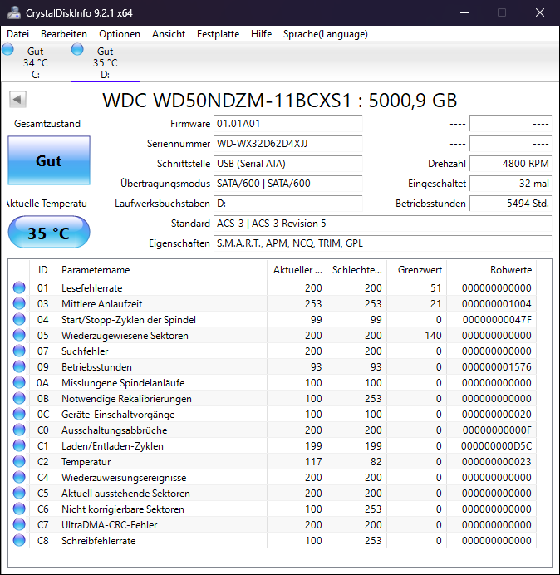The image size is (560, 575).
Task: Click status icon for Lesefehlerrate row
Action: pyautogui.click(x=19, y=287)
